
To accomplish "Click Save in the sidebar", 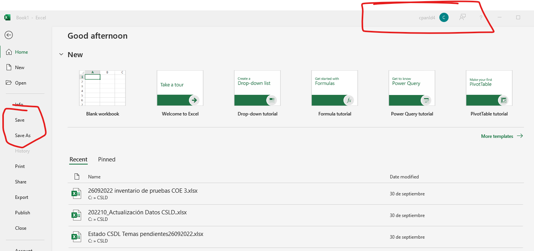I will (20, 120).
